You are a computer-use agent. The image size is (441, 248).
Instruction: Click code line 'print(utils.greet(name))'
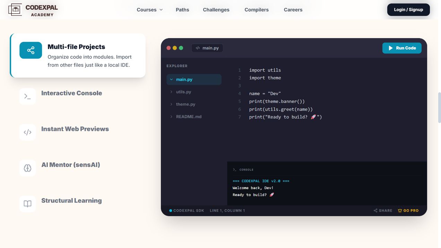pyautogui.click(x=281, y=109)
